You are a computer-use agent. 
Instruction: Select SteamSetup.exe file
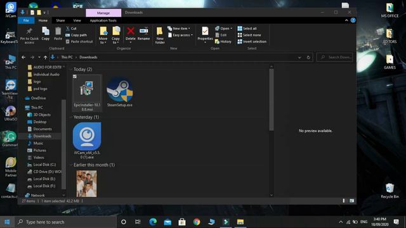coord(120,92)
